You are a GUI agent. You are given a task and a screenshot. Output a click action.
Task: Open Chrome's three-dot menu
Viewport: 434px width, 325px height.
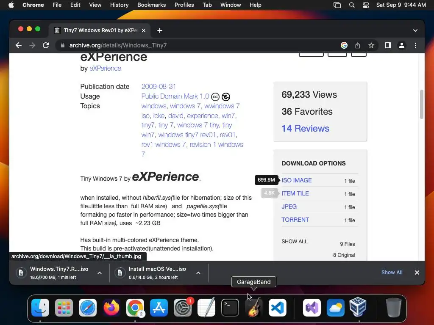(x=415, y=45)
